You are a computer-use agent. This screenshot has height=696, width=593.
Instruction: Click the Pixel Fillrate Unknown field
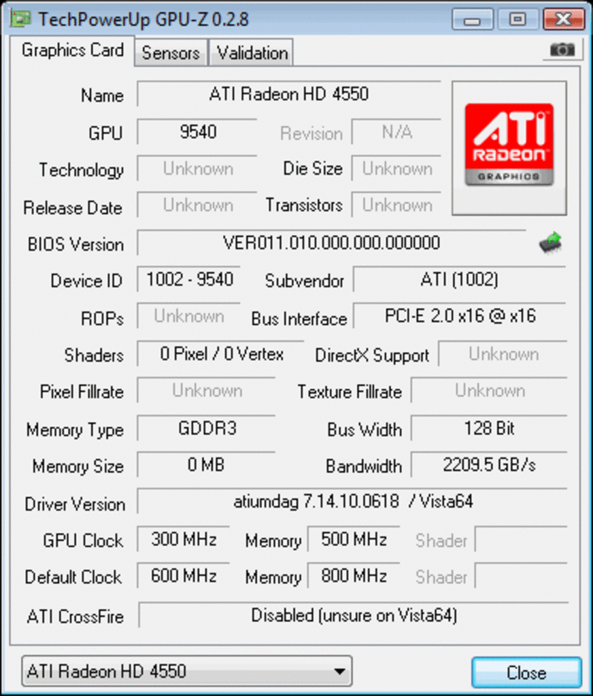(x=207, y=391)
